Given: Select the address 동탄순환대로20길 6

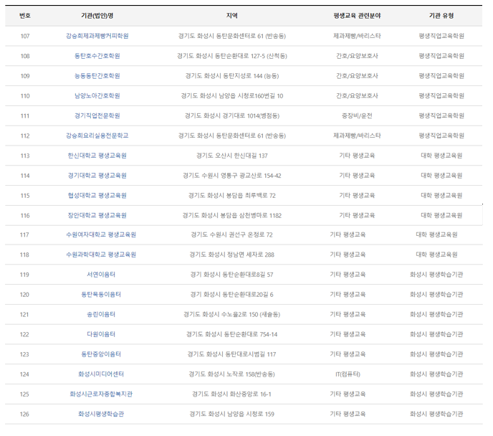Looking at the screenshot, I should pos(248,295).
